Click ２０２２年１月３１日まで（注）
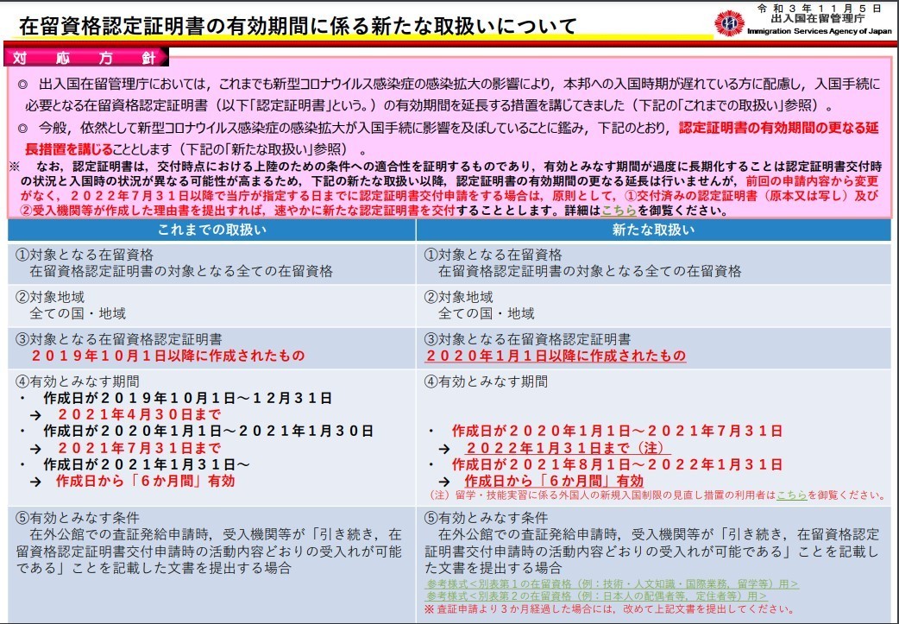 click(x=568, y=448)
